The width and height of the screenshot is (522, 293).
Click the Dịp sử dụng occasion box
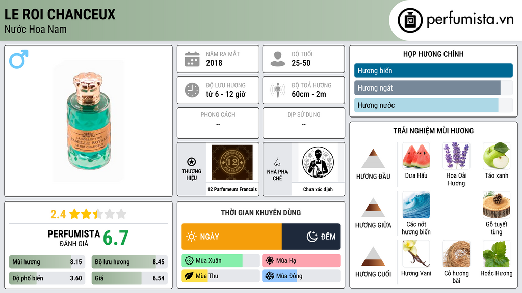(x=304, y=123)
